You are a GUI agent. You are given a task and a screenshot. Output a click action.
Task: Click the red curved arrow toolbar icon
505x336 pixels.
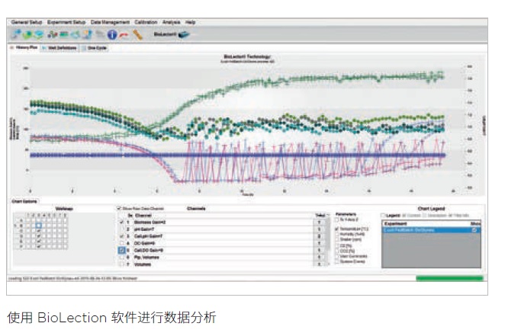[x=124, y=35]
